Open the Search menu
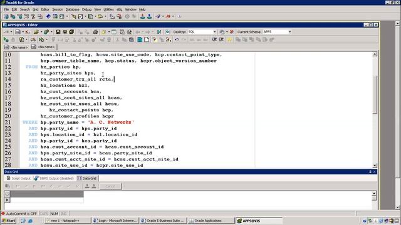Screen dimensions: 401x225 point(25,9)
